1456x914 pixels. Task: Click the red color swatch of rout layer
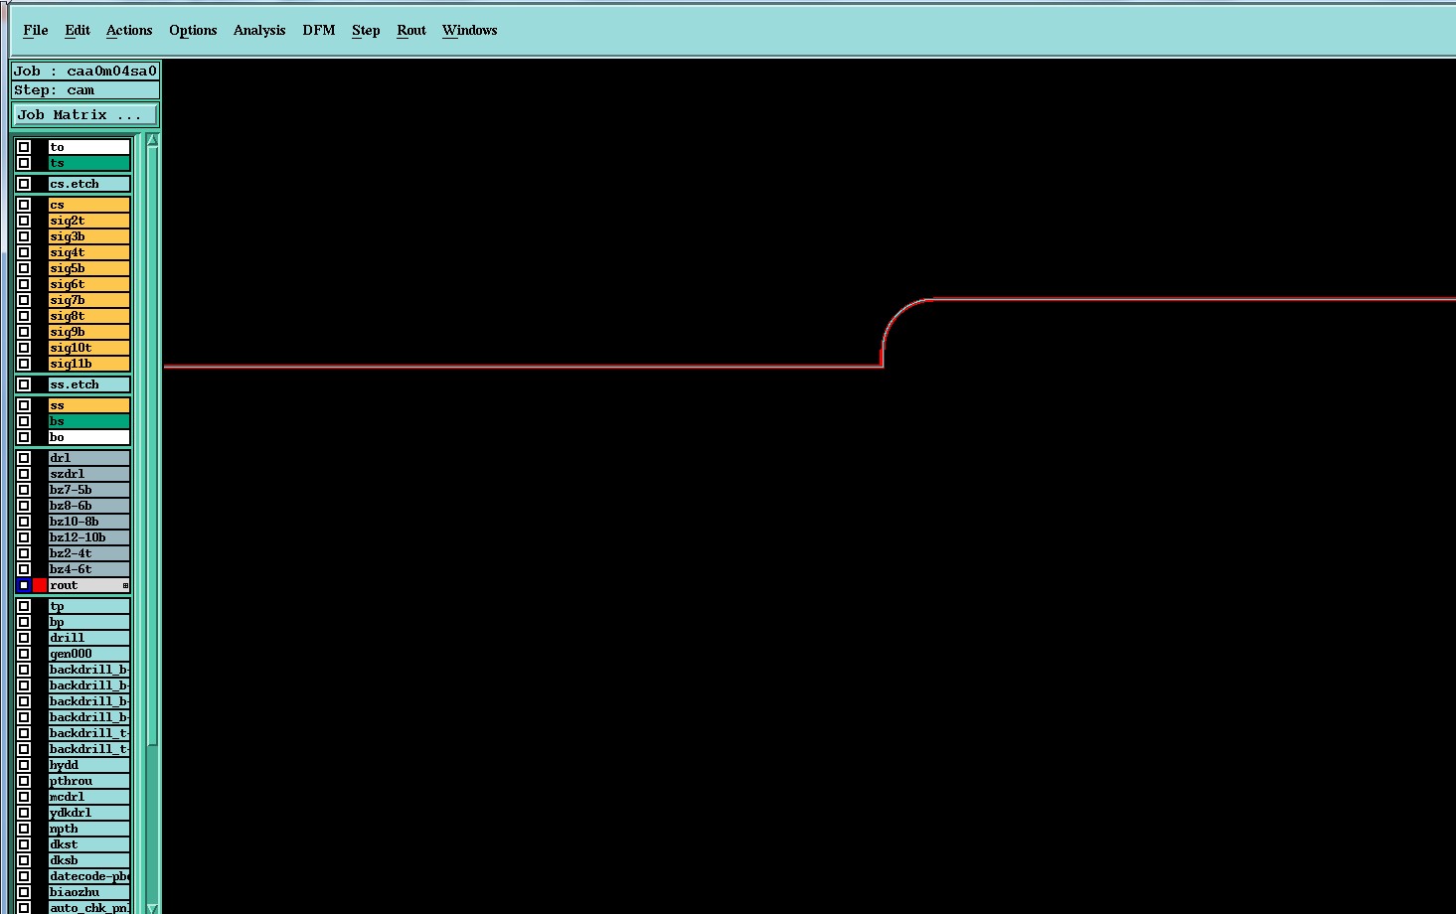click(x=40, y=585)
